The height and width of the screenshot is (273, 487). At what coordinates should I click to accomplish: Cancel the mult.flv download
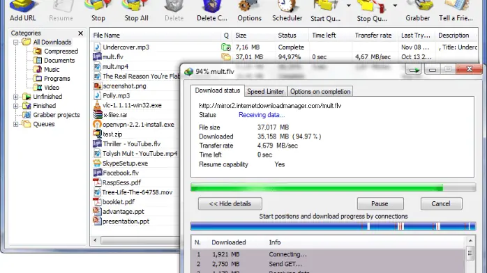[x=441, y=203]
